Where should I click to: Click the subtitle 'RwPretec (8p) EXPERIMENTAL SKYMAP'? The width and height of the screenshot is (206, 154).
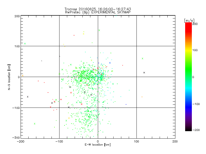pyautogui.click(x=98, y=12)
